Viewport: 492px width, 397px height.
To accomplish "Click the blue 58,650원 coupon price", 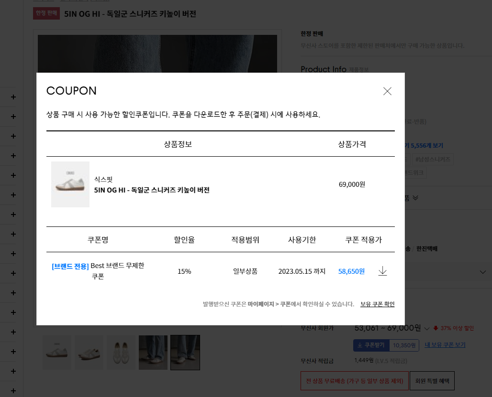I will 351,271.
